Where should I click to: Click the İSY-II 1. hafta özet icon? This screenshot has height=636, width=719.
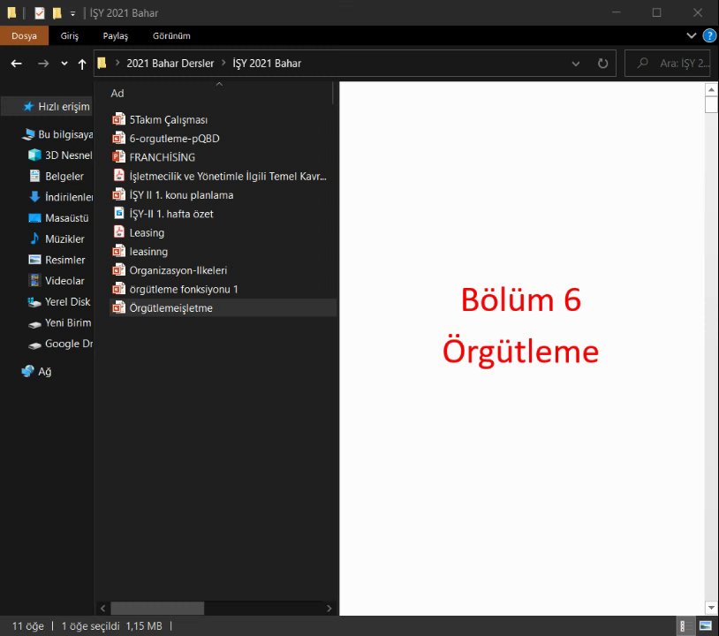point(118,213)
